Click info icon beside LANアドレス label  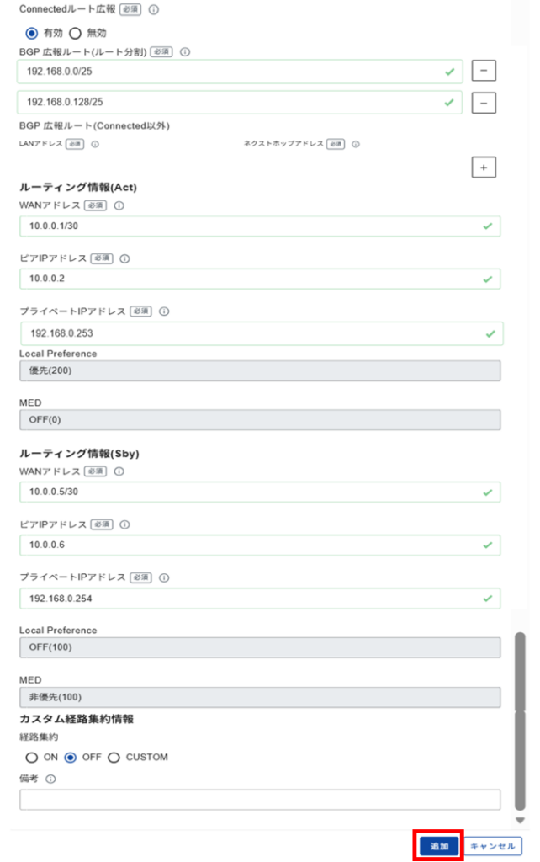[95, 144]
